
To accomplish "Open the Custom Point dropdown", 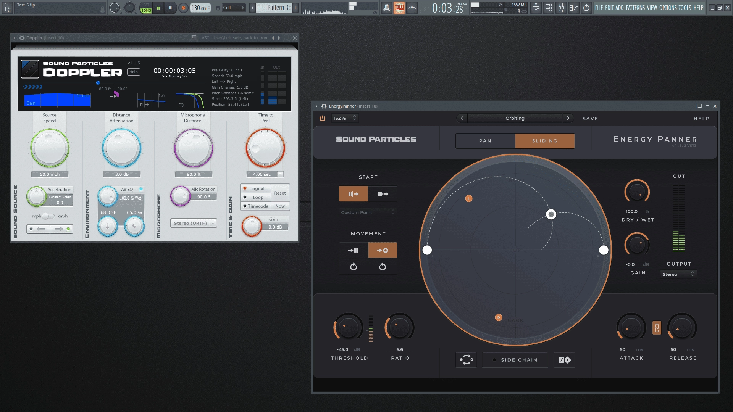I will [368, 212].
